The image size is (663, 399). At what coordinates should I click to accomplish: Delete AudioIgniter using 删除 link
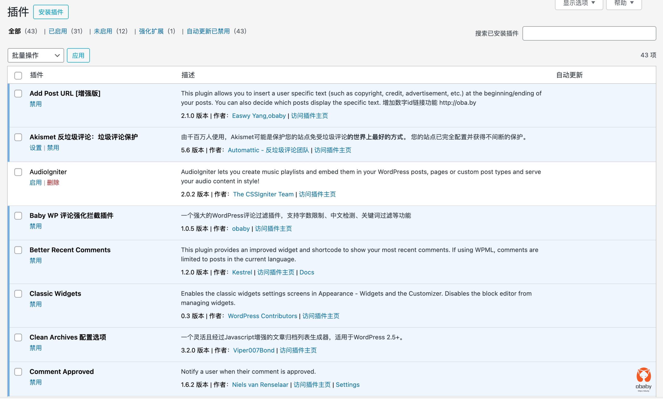(53, 183)
